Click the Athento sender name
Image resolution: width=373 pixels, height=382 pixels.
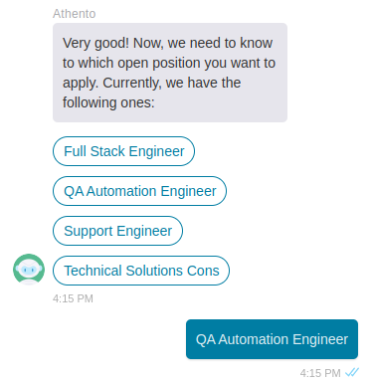click(x=75, y=14)
